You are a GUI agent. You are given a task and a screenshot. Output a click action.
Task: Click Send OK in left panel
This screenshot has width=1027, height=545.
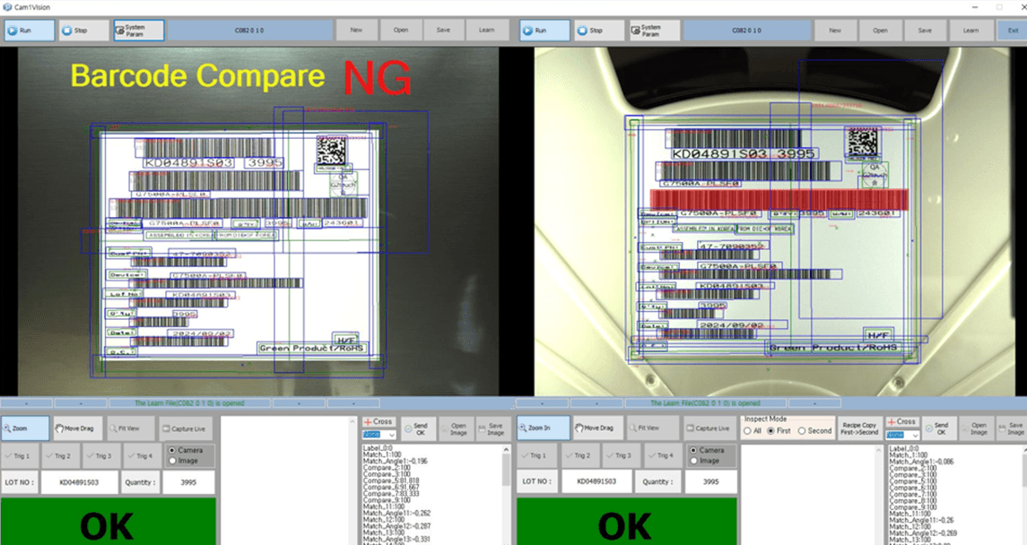click(x=418, y=428)
